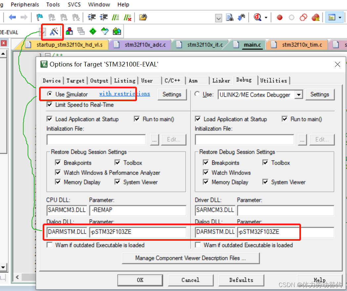Open the target selection dropdown in the toolbar
The width and height of the screenshot is (347, 291).
click(x=43, y=32)
